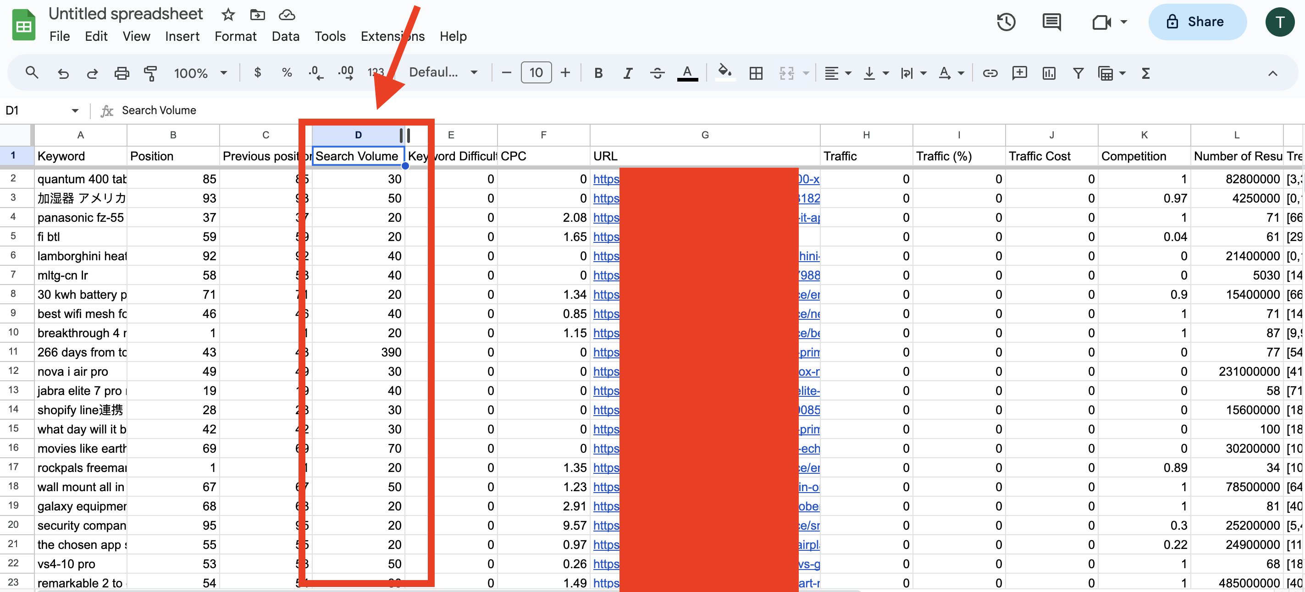Screen dimensions: 1305x592
Task: Check the cloud save status icon
Action: point(287,15)
